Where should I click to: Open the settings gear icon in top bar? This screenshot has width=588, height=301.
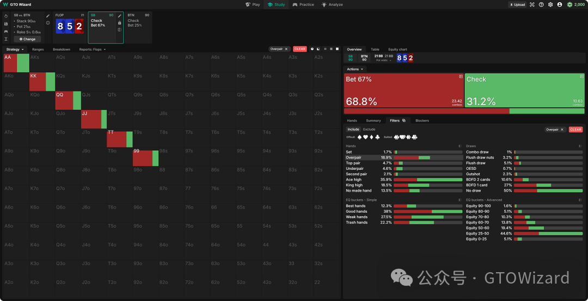pyautogui.click(x=550, y=4)
